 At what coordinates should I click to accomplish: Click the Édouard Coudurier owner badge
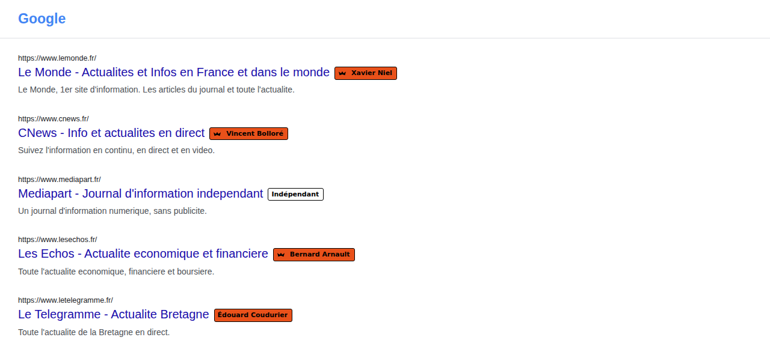[x=253, y=315]
